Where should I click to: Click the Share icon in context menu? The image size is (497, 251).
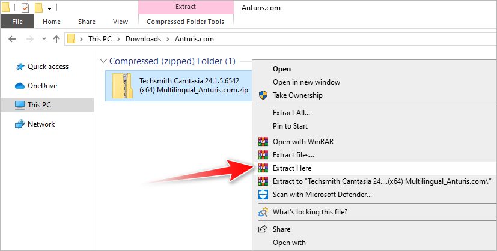263,229
